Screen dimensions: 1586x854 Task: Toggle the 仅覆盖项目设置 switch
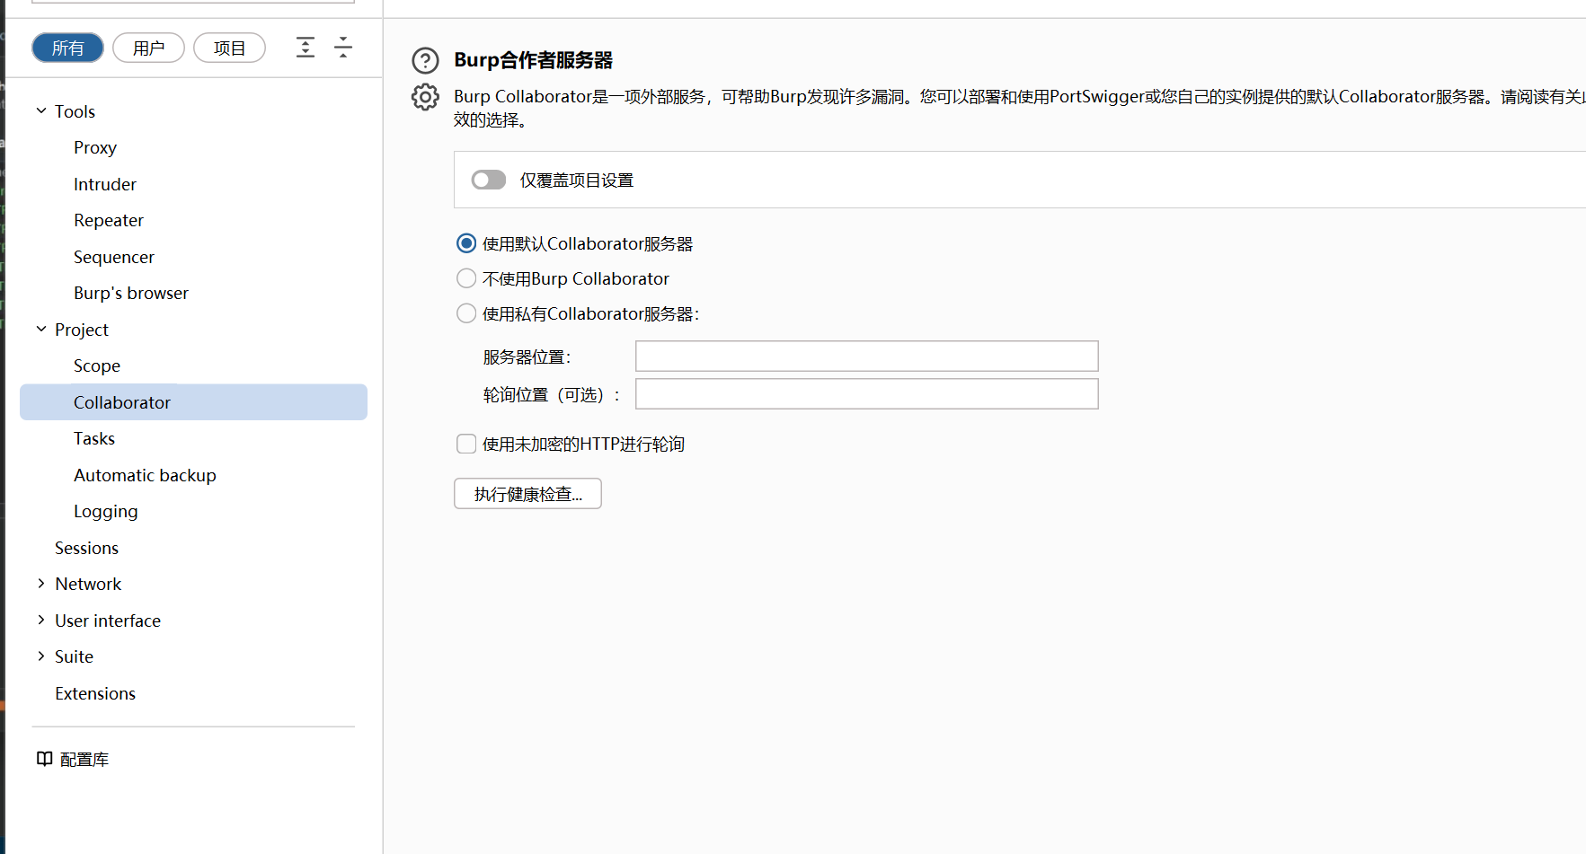489,180
